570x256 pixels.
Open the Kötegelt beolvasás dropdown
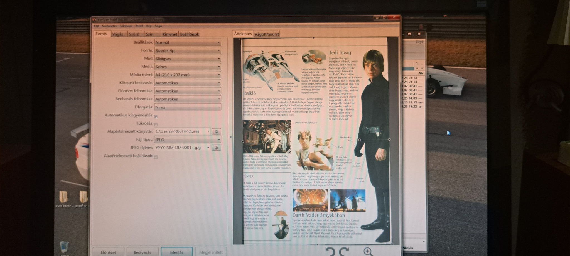click(188, 83)
